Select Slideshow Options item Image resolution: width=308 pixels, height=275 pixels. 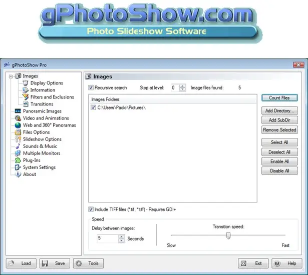tap(42, 139)
